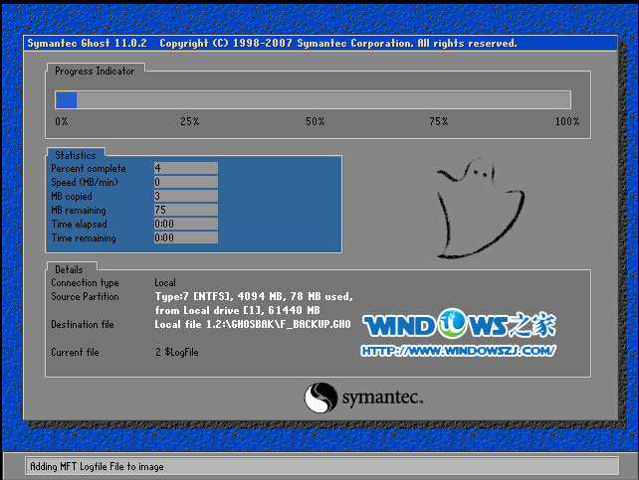Click the 100% label on progress scale
This screenshot has width=639, height=480.
(x=566, y=121)
